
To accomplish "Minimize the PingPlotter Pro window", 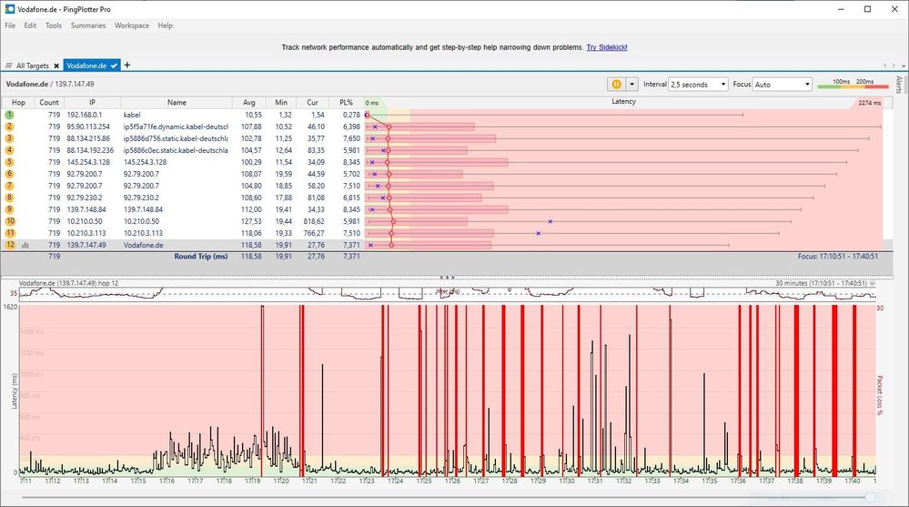I will pos(841,9).
